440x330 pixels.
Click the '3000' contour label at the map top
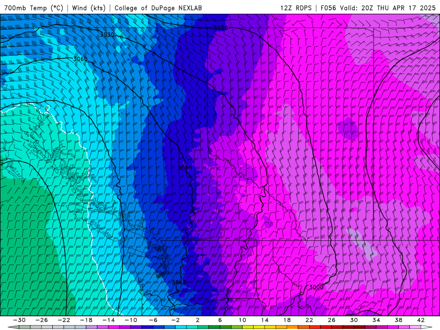(x=221, y=28)
